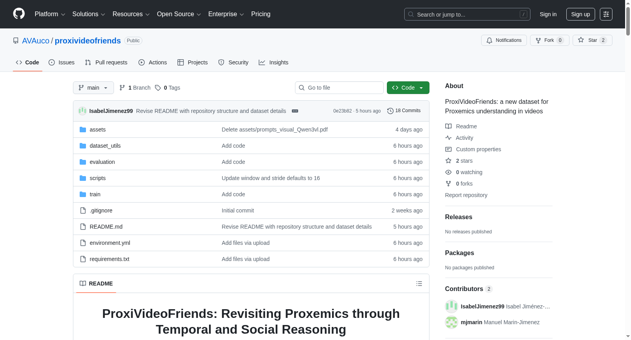The image size is (631, 340).
Task: Click the requirements.txt file icon
Action: tap(83, 259)
